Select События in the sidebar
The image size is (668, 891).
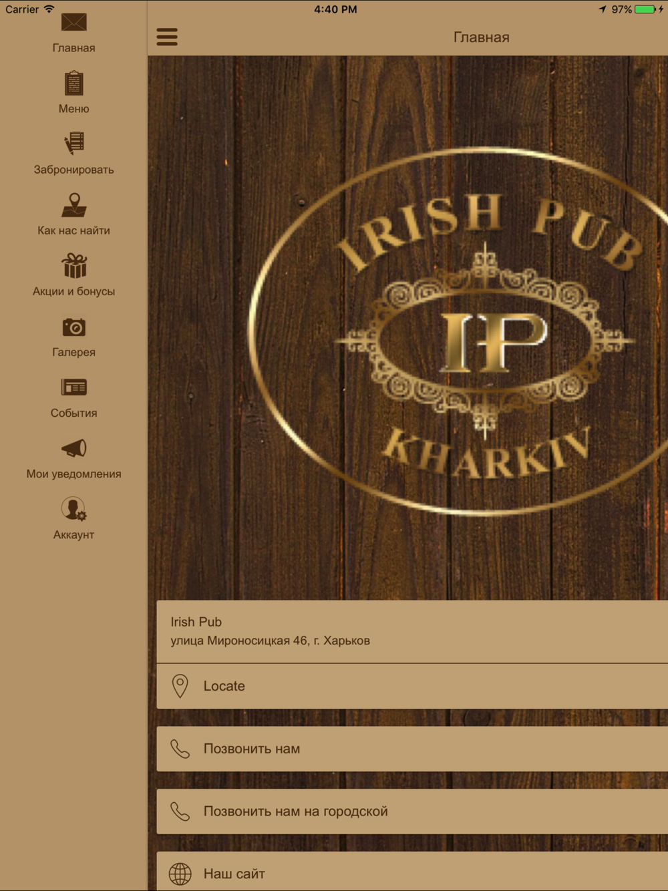[73, 413]
